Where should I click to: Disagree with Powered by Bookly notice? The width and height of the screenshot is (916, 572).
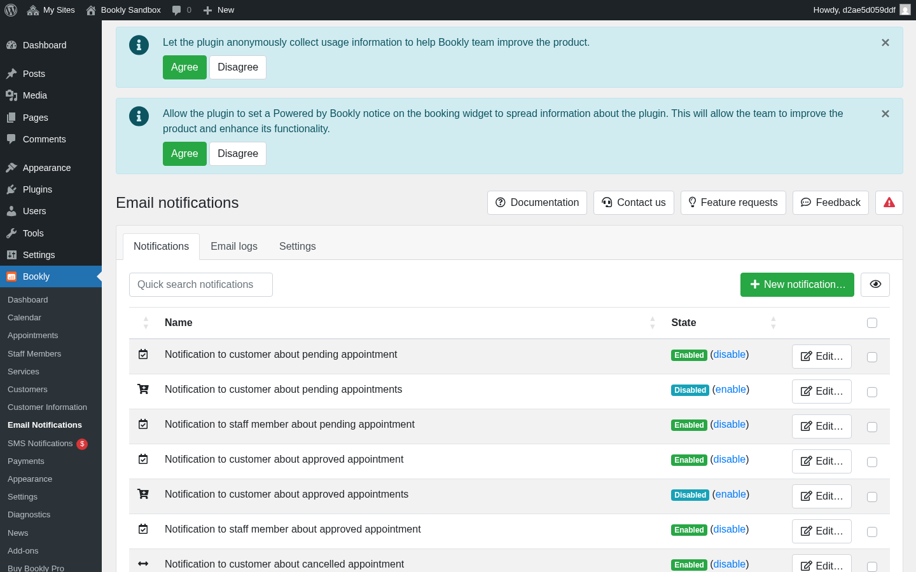[238, 154]
